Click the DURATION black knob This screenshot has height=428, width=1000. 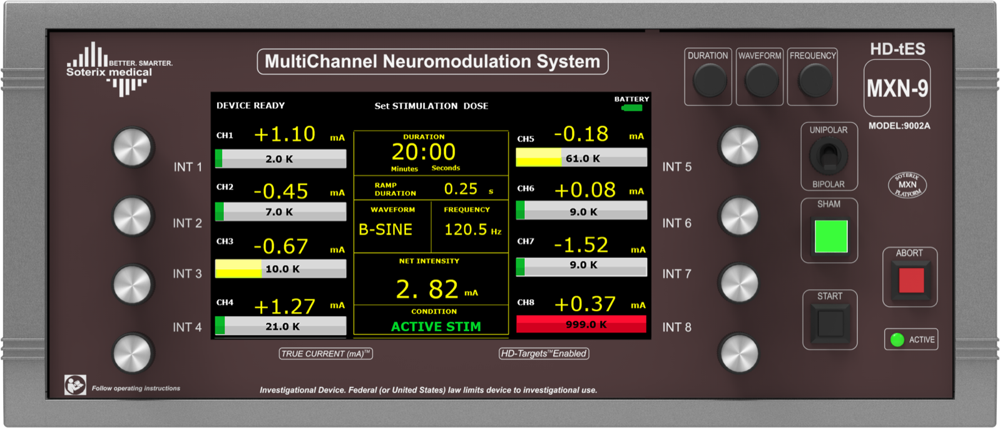point(710,79)
